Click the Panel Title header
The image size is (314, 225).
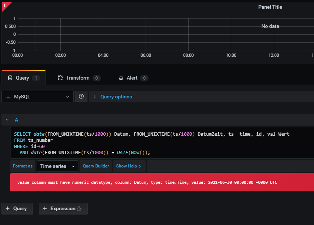pos(270,7)
